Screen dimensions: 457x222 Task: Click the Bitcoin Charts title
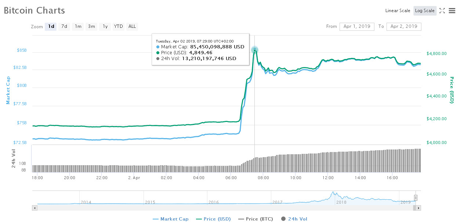pyautogui.click(x=35, y=11)
